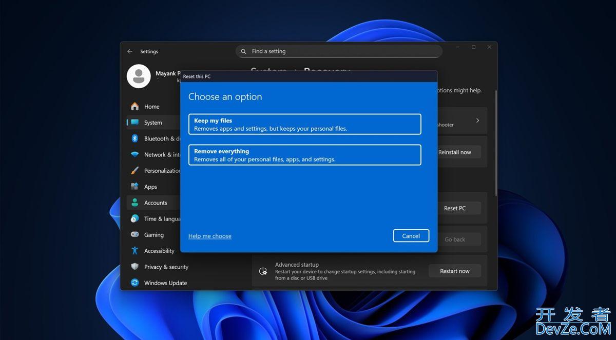Screen dimensions: 616x340
Task: Click the Windows Update sync icon
Action: pos(134,283)
